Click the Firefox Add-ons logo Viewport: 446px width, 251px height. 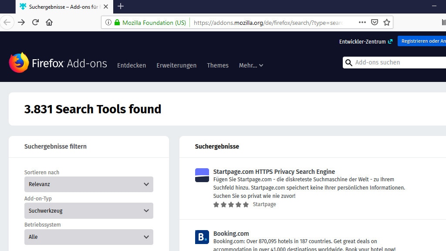(x=58, y=63)
